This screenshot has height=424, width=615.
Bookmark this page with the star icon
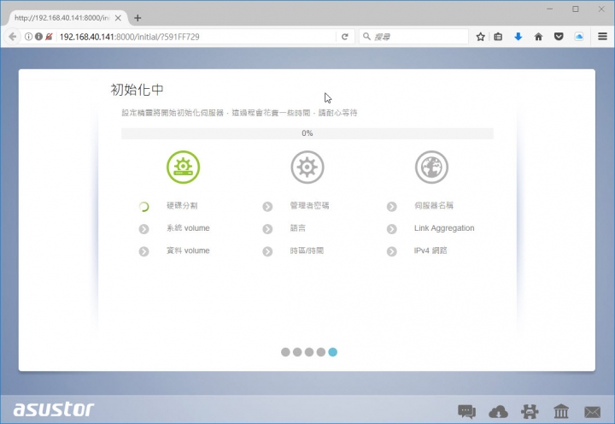[x=480, y=37]
